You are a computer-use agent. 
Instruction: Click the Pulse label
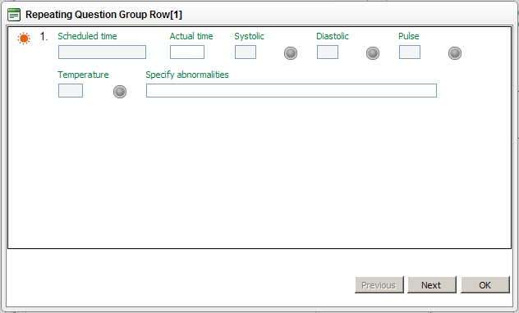[409, 36]
